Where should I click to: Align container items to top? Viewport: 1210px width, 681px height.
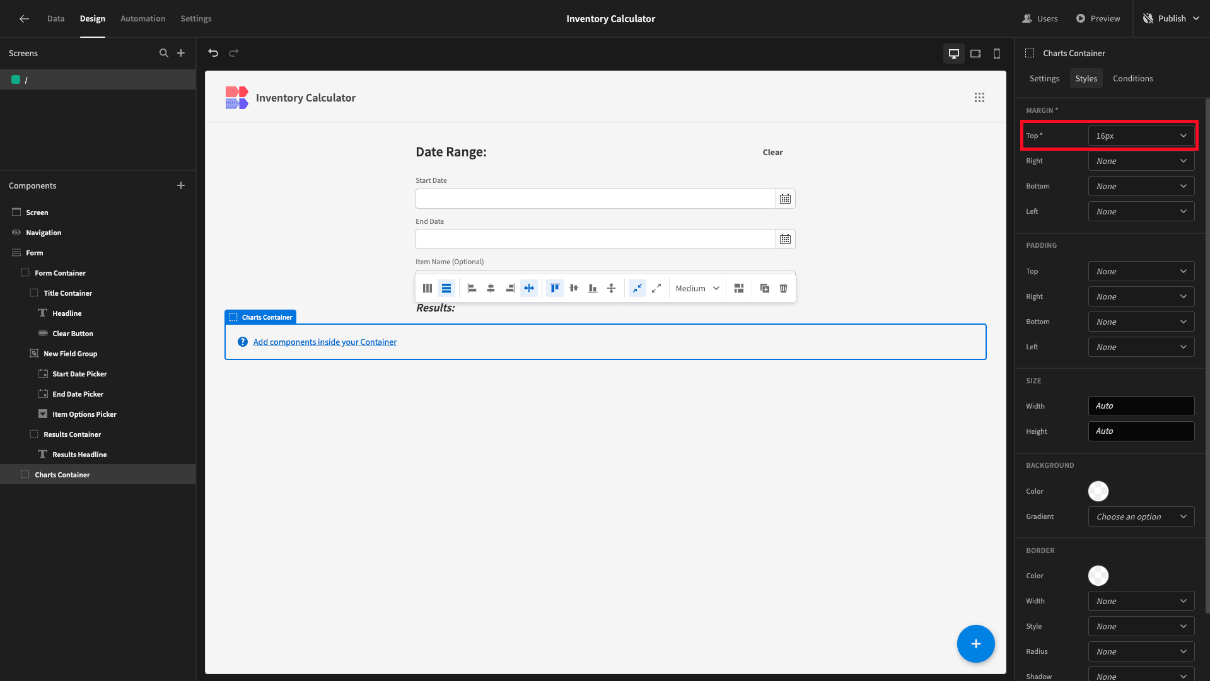click(x=555, y=288)
